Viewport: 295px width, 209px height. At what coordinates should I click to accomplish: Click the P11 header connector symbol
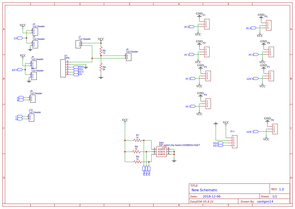pos(234,142)
